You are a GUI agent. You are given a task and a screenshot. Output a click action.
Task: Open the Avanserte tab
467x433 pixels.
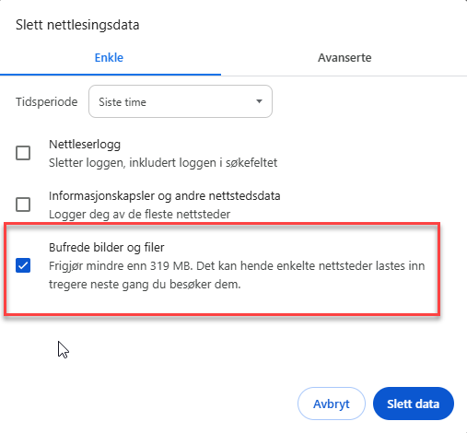point(344,58)
